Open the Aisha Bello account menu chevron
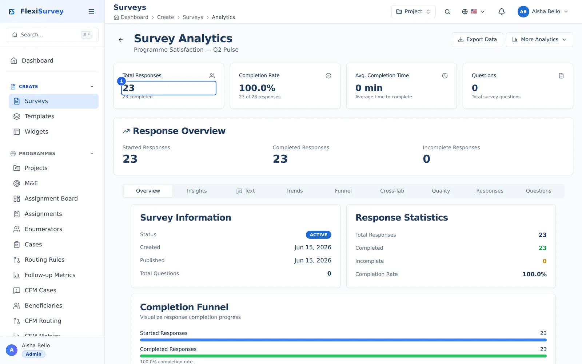The image size is (582, 364). [x=566, y=12]
